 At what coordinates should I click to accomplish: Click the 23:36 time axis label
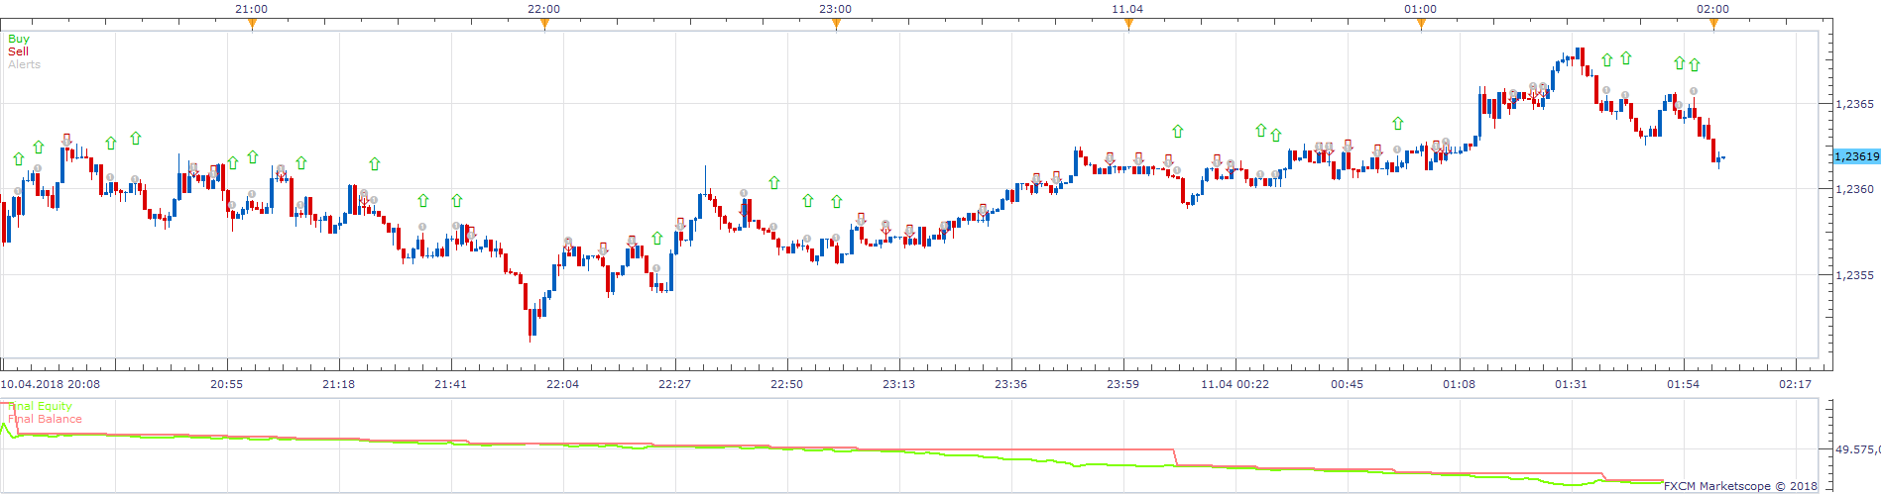point(1010,384)
